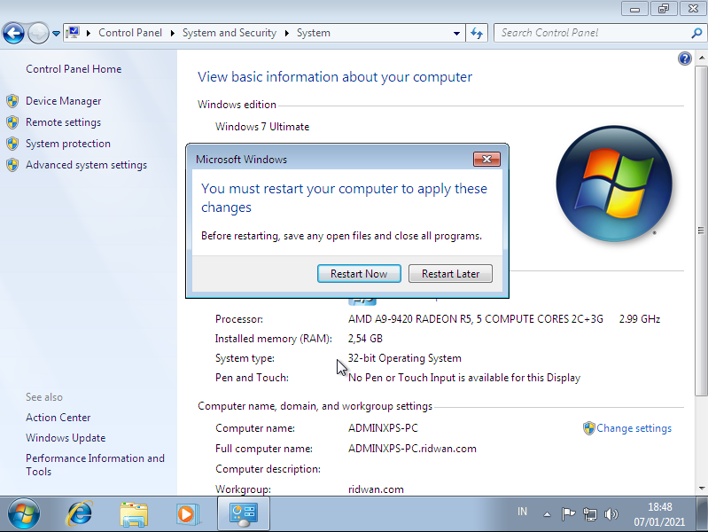Select the System breadcrumb
This screenshot has height=532, width=708.
314,33
